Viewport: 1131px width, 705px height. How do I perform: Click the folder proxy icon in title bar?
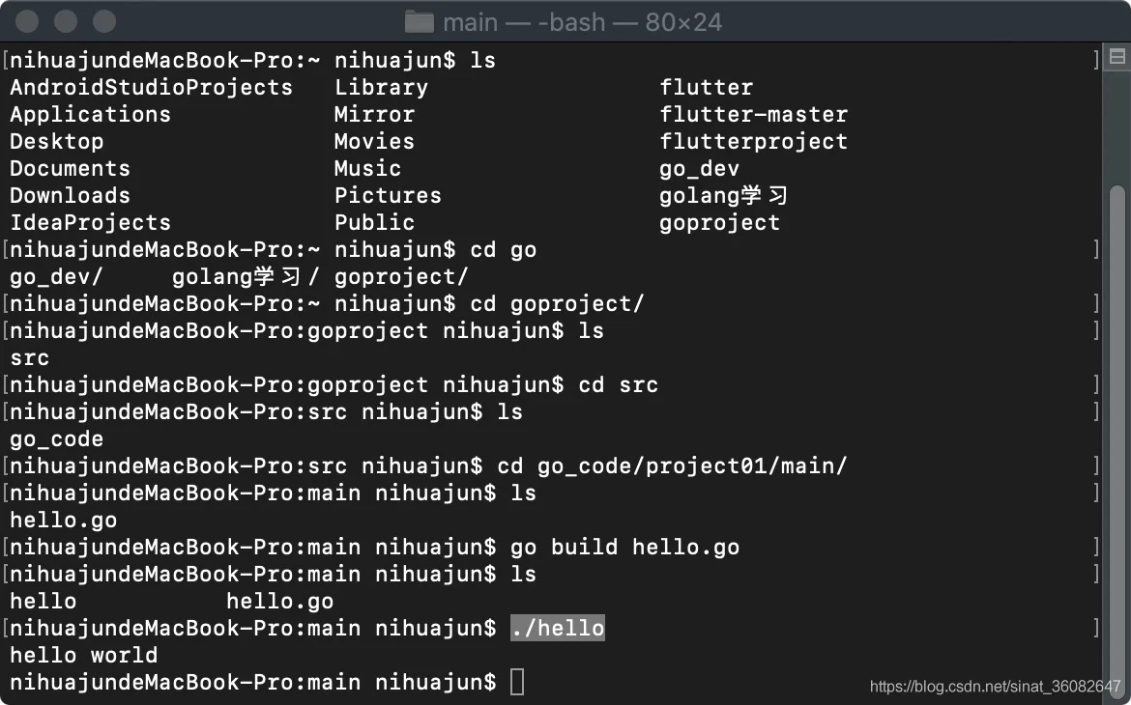click(x=419, y=21)
